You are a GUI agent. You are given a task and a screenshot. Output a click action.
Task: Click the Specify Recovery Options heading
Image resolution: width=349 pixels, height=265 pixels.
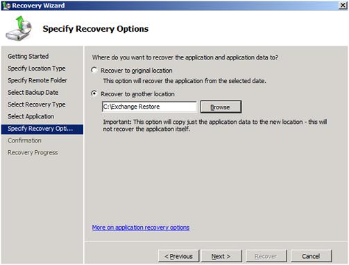coord(96,29)
